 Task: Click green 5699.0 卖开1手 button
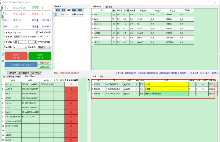tap(40, 56)
